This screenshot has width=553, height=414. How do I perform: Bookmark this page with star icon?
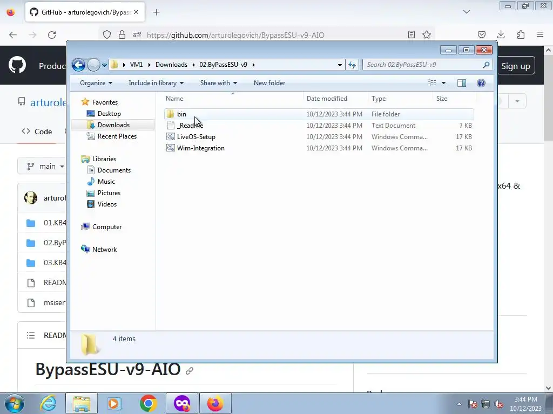coord(427,34)
